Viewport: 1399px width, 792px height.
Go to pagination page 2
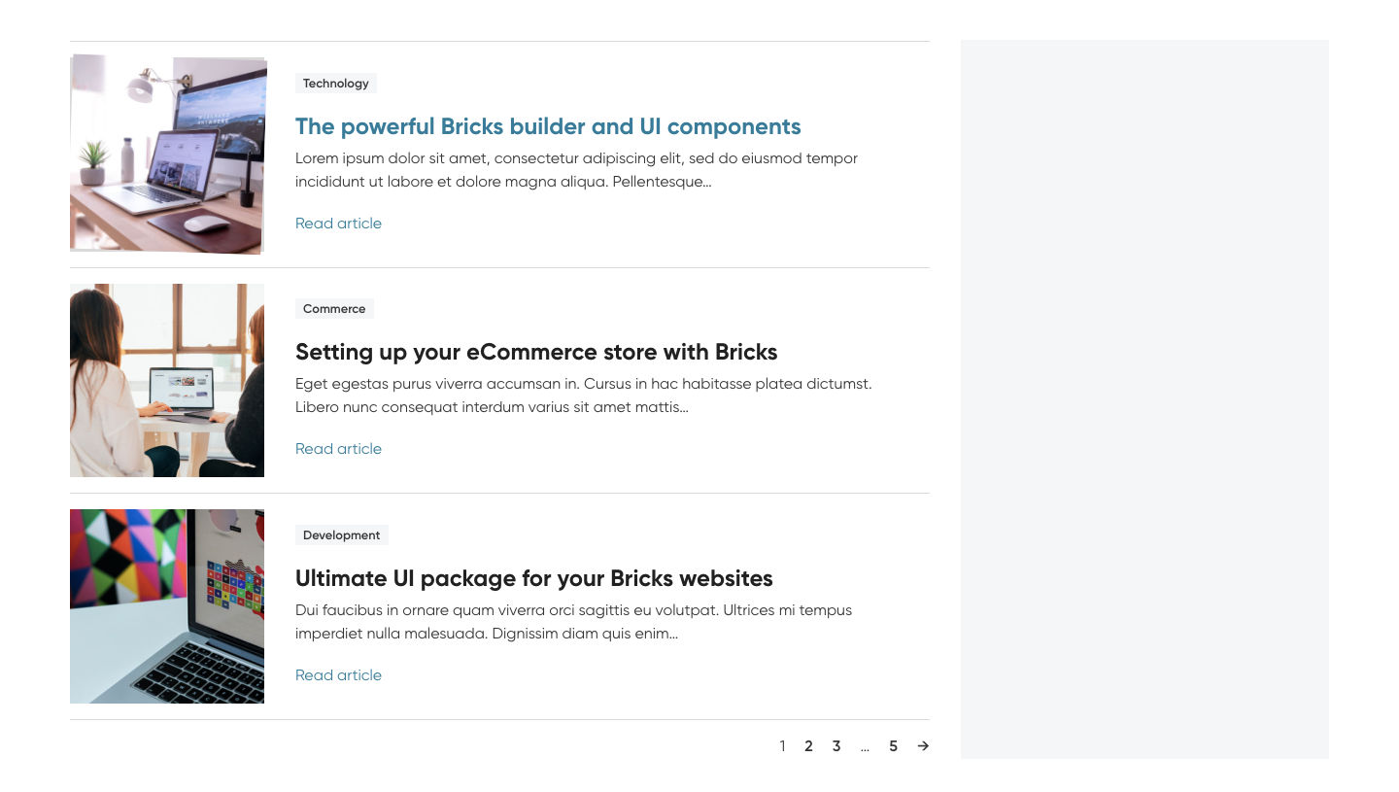(x=808, y=746)
